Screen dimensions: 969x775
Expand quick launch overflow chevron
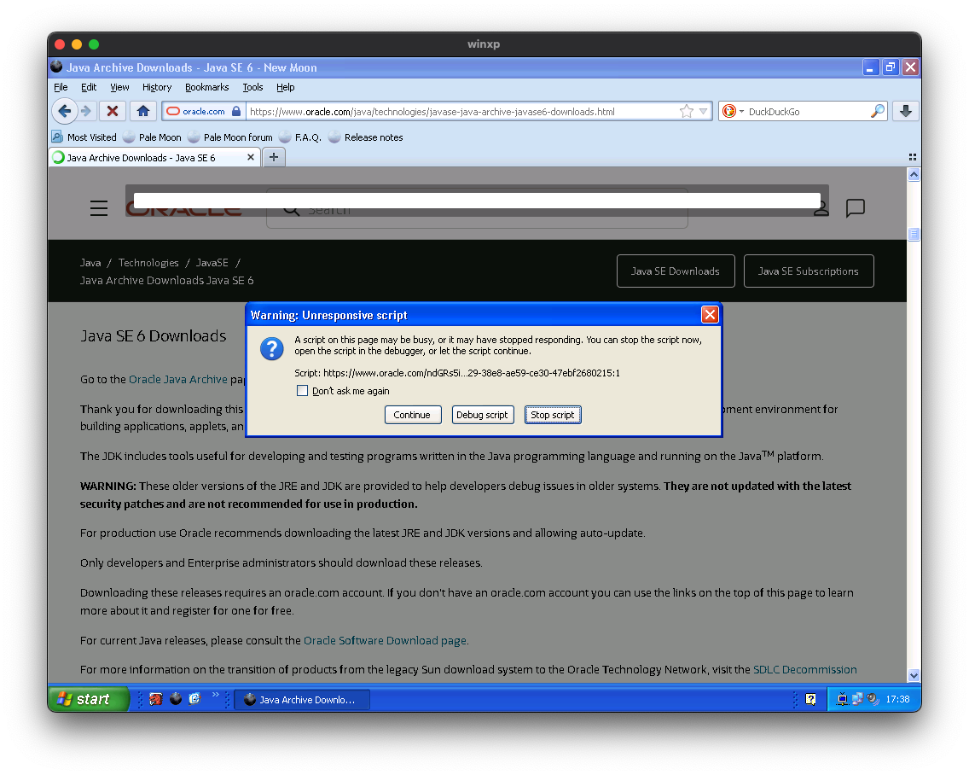(x=216, y=695)
